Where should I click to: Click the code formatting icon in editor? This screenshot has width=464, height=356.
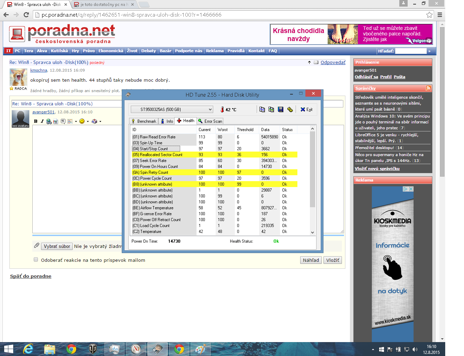click(70, 121)
